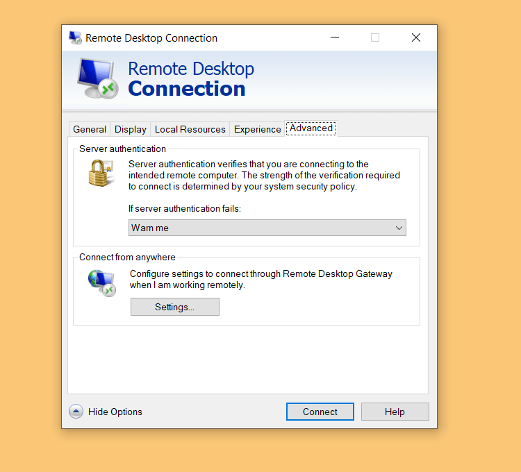Screen dimensions: 521x472
Task: Click the Hide Options arrow icon
Action: pyautogui.click(x=76, y=412)
